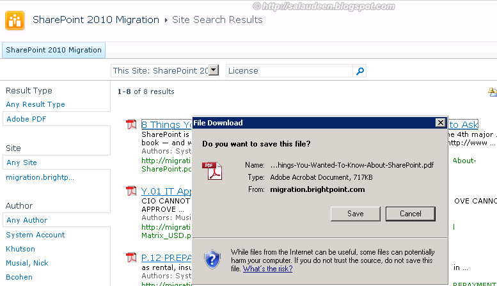This screenshot has height=286, width=497.
Task: Click 'Adobe Acrobat Document, 717KB' type text
Action: pos(321,177)
